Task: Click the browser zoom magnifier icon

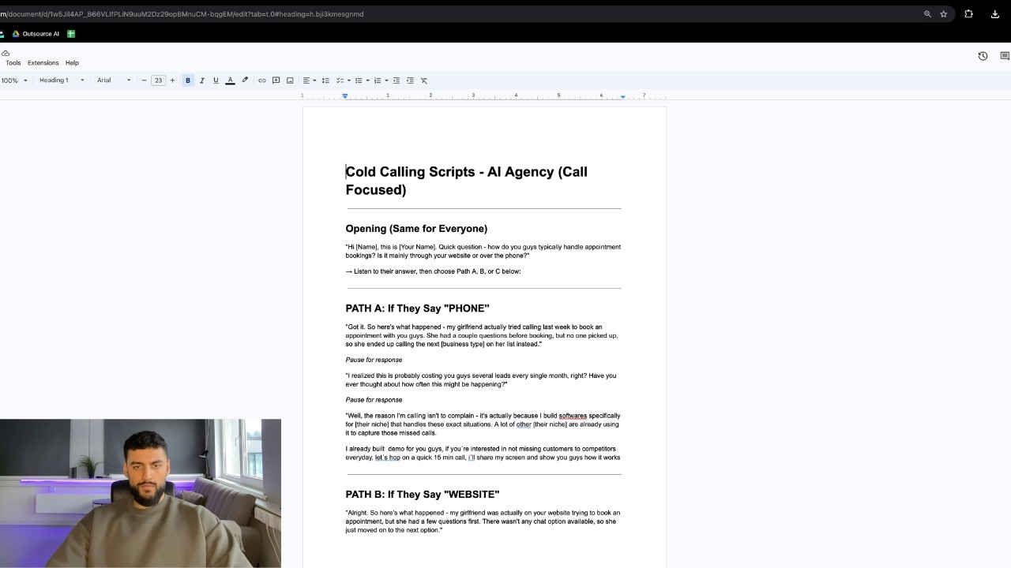Action: pyautogui.click(x=927, y=14)
